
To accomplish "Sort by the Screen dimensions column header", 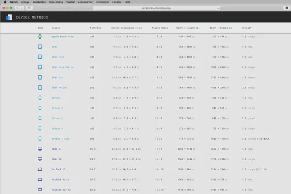I will (123, 28).
